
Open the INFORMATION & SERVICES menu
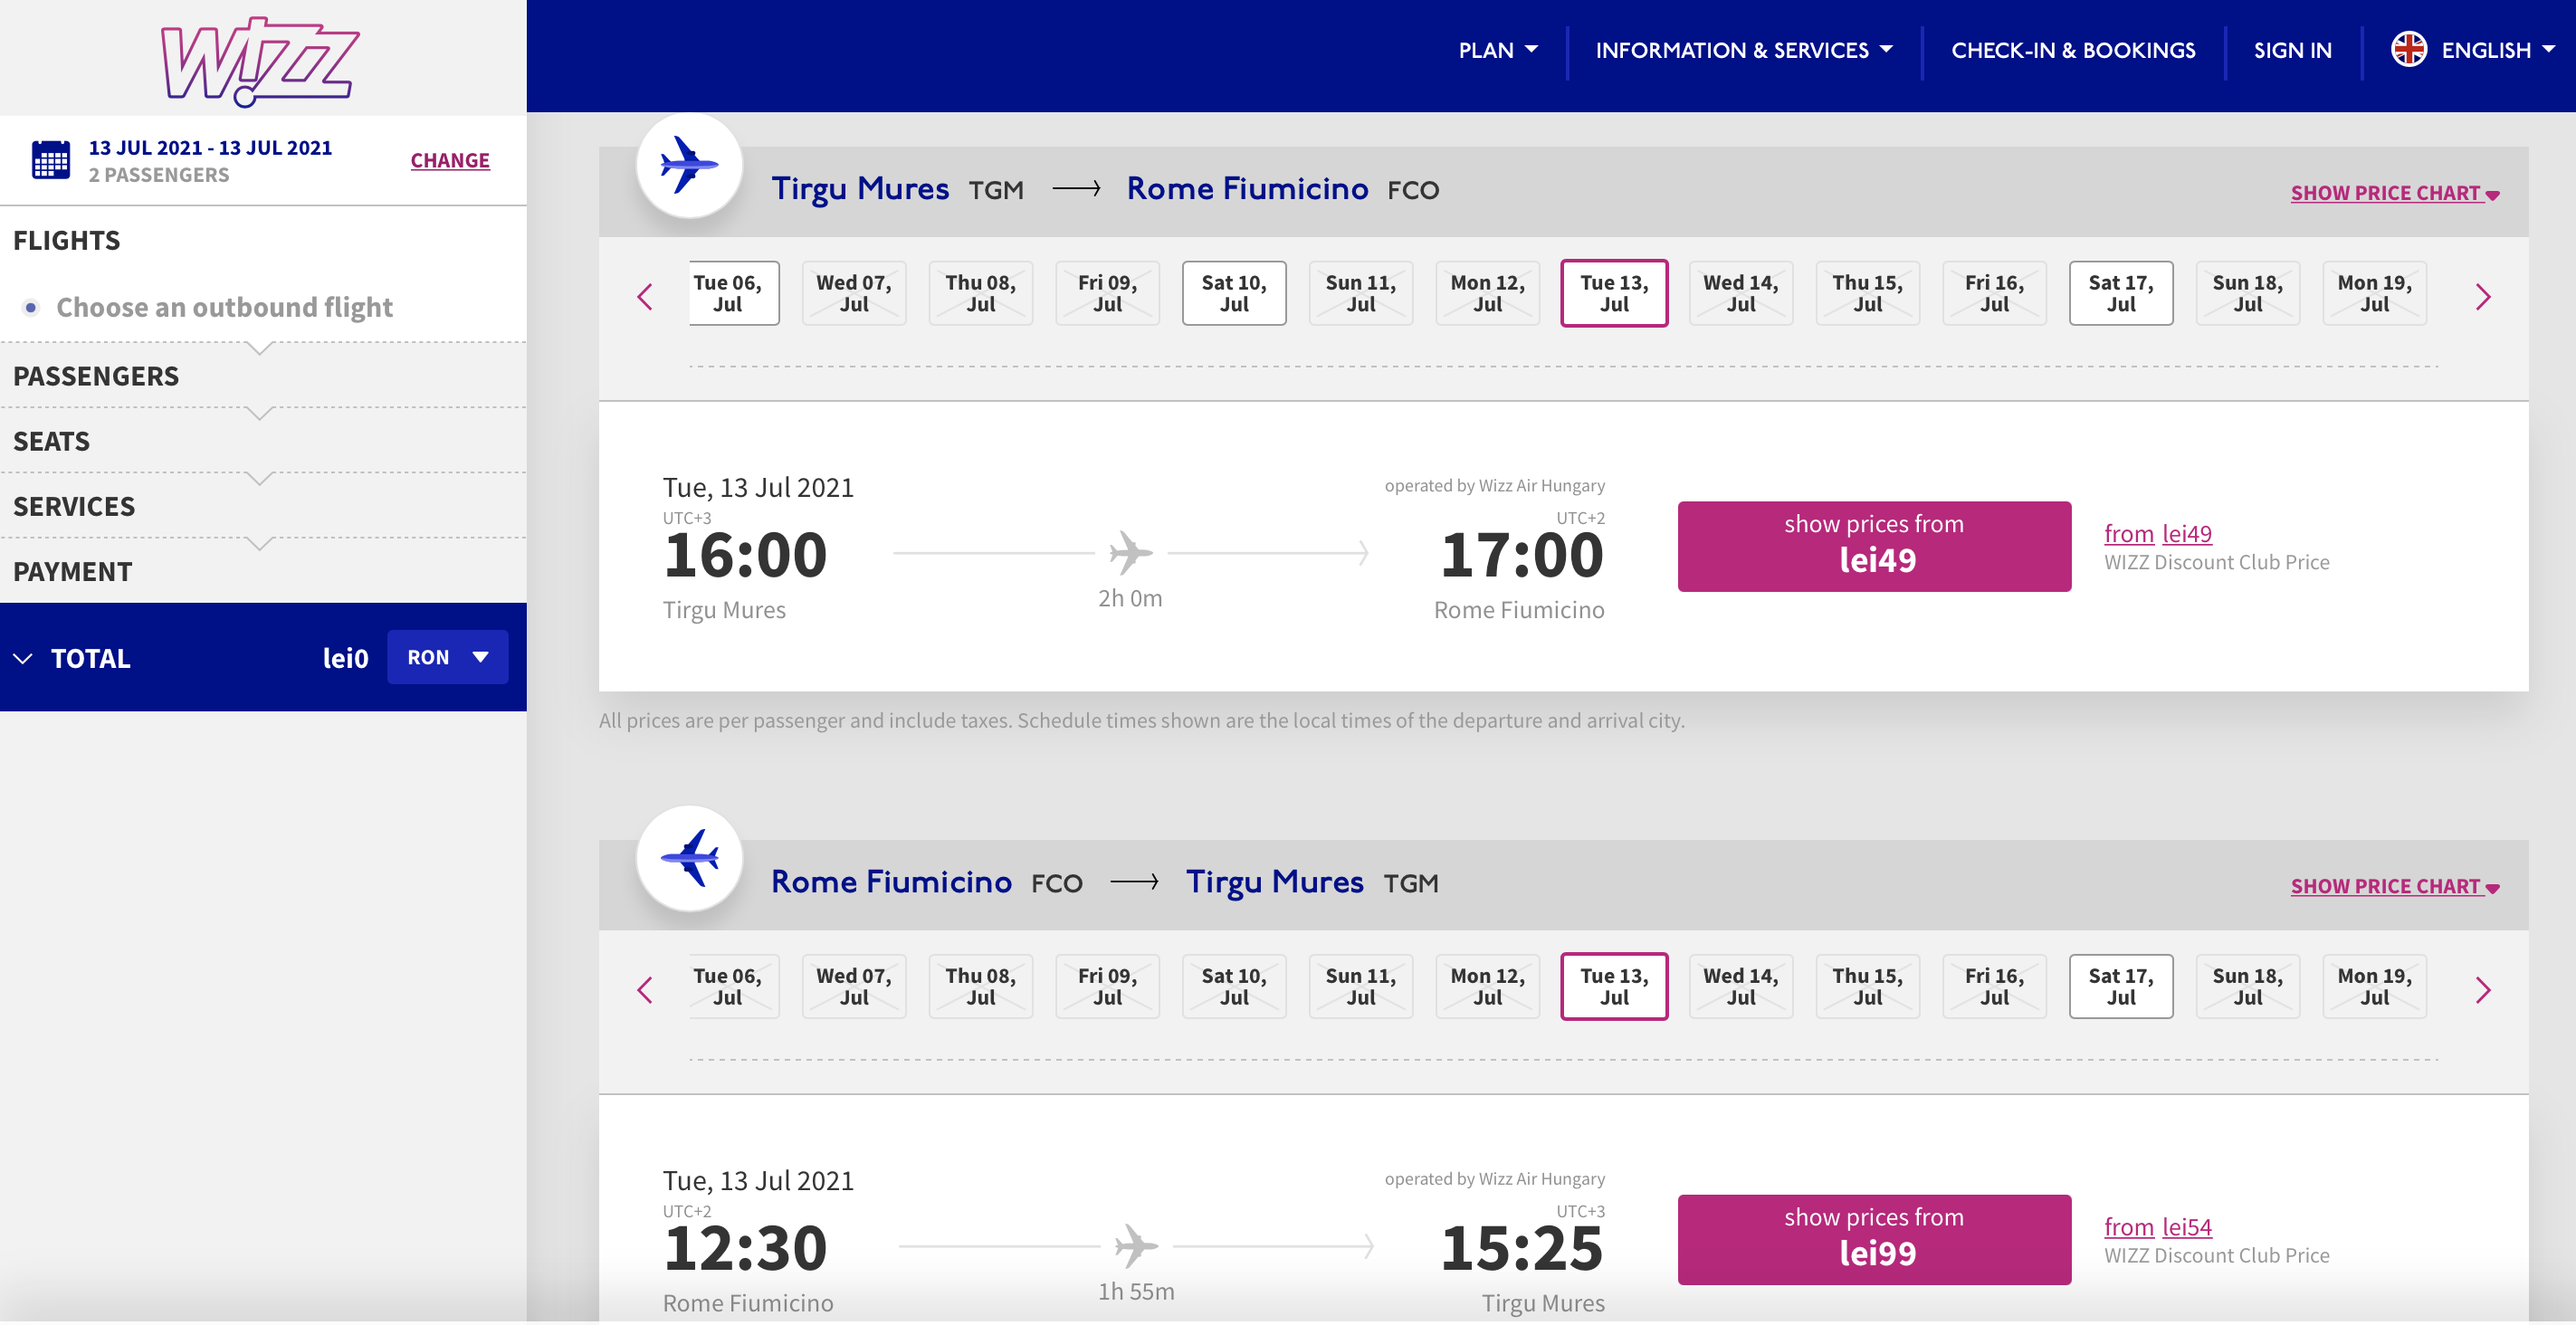click(1743, 50)
